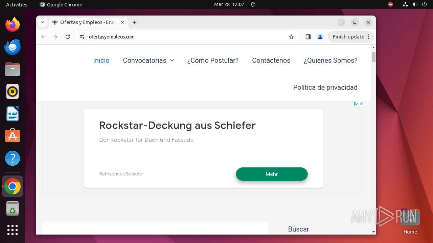This screenshot has width=433, height=243.
Task: Show Applications grid in dock
Action: click(x=13, y=230)
